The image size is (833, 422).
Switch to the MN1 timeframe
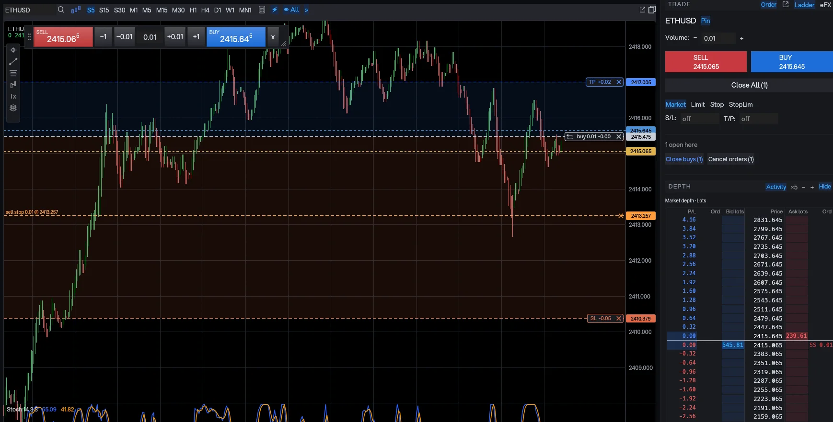click(245, 10)
